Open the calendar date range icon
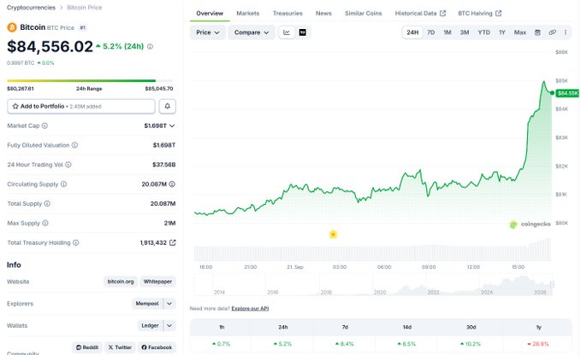 [x=537, y=32]
